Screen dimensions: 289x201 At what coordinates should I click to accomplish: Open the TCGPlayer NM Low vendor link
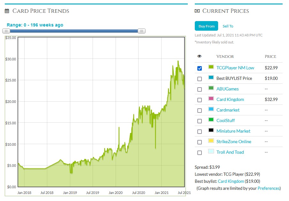[x=235, y=68]
